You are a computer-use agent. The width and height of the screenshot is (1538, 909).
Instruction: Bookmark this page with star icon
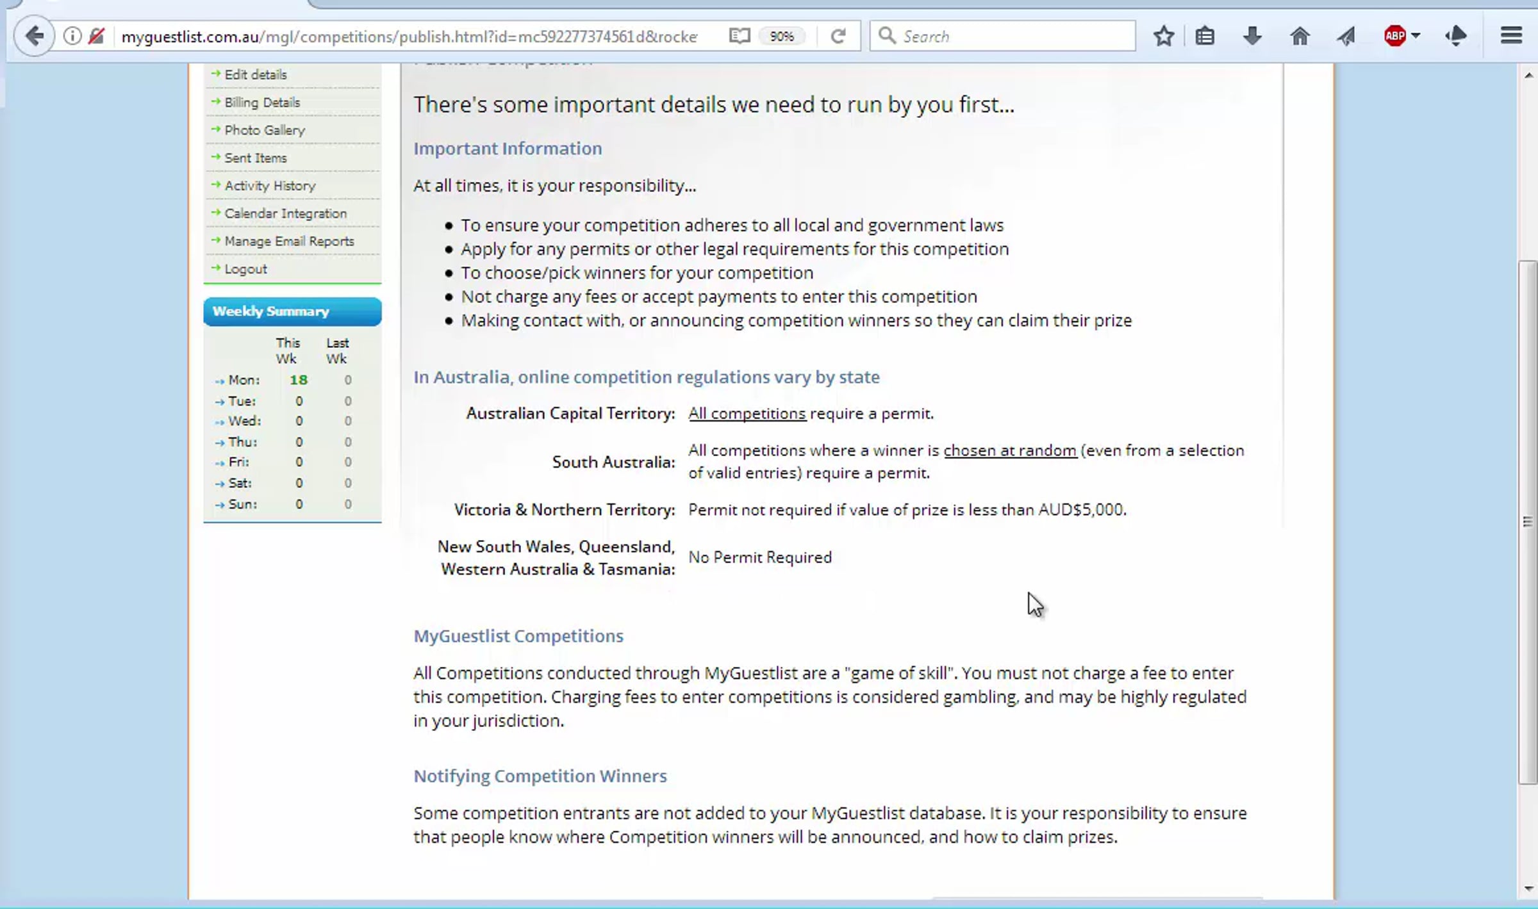[x=1163, y=36]
